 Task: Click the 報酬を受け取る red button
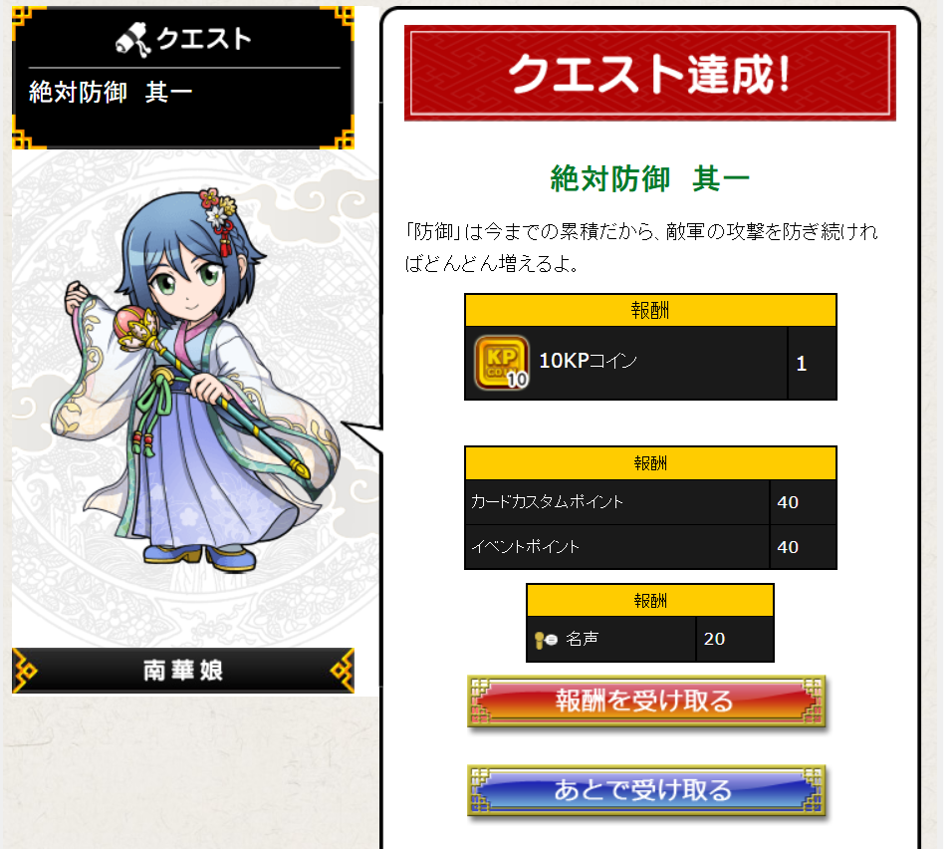point(646,702)
